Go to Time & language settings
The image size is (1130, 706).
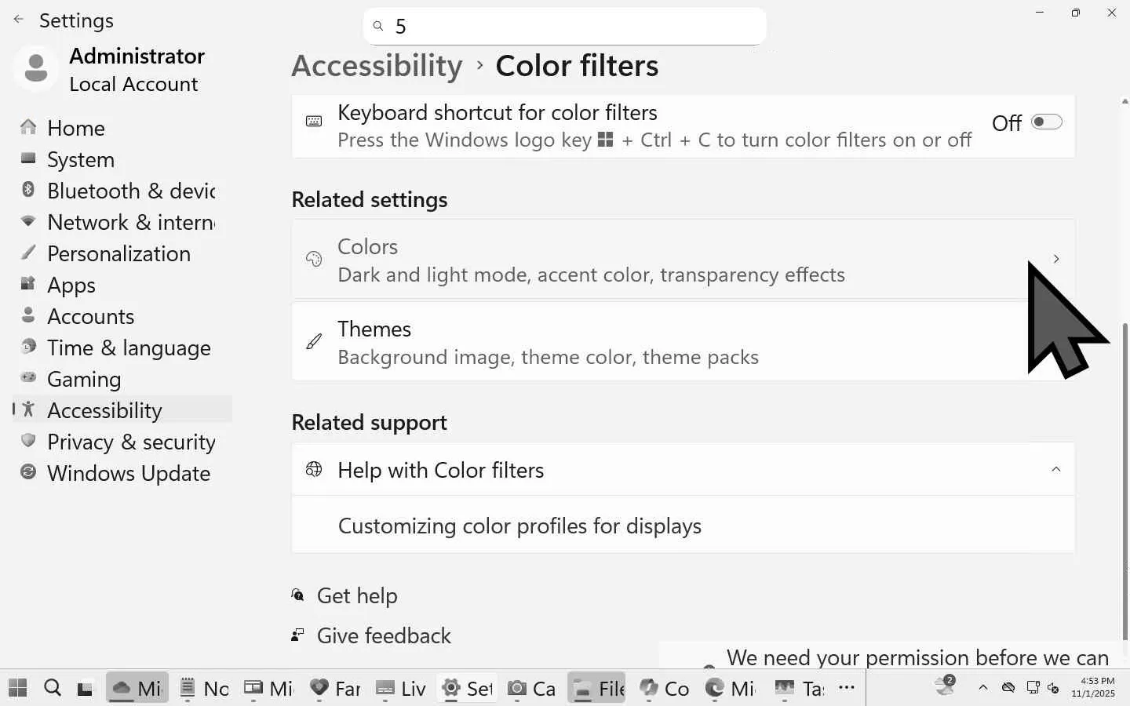point(129,348)
